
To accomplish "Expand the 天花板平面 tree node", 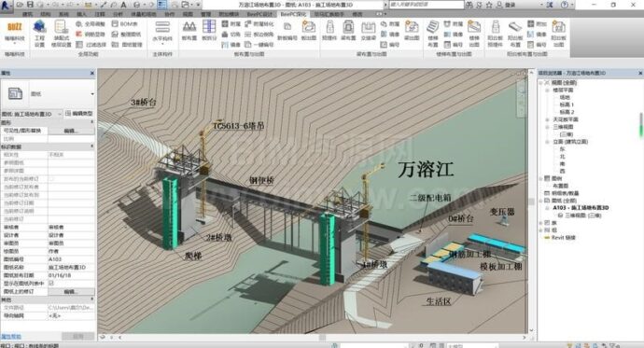I will (x=547, y=119).
